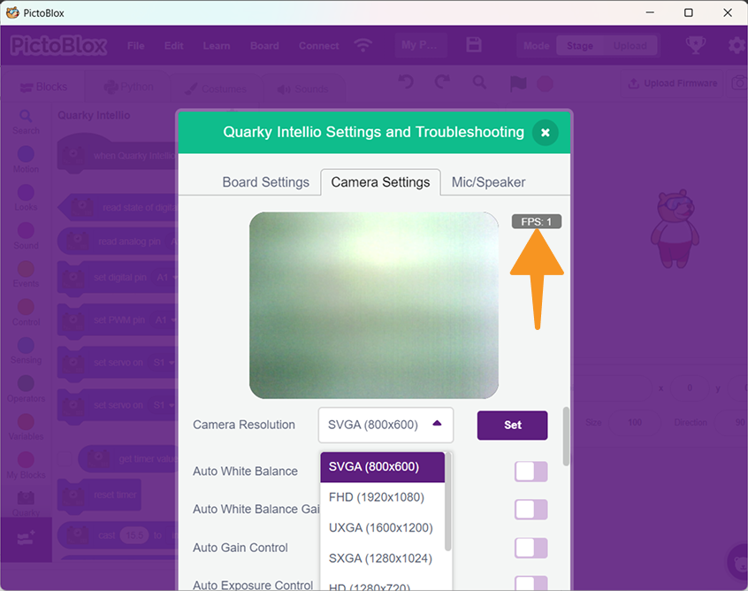Image resolution: width=748 pixels, height=591 pixels.
Task: Click the camera preview image
Action: (x=373, y=305)
